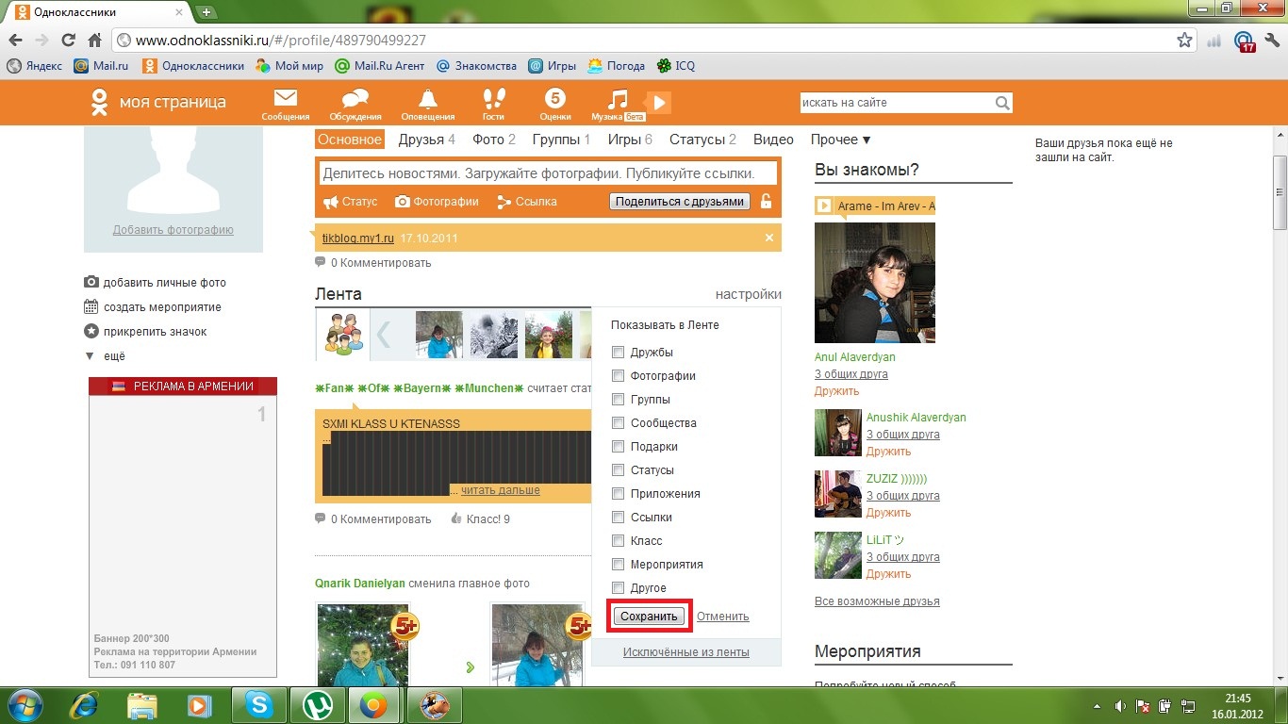This screenshot has height=724, width=1288.
Task: Select the Статус megaphone option
Action: coord(350,202)
